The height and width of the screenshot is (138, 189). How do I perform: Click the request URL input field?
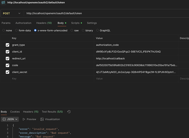coord(105,13)
